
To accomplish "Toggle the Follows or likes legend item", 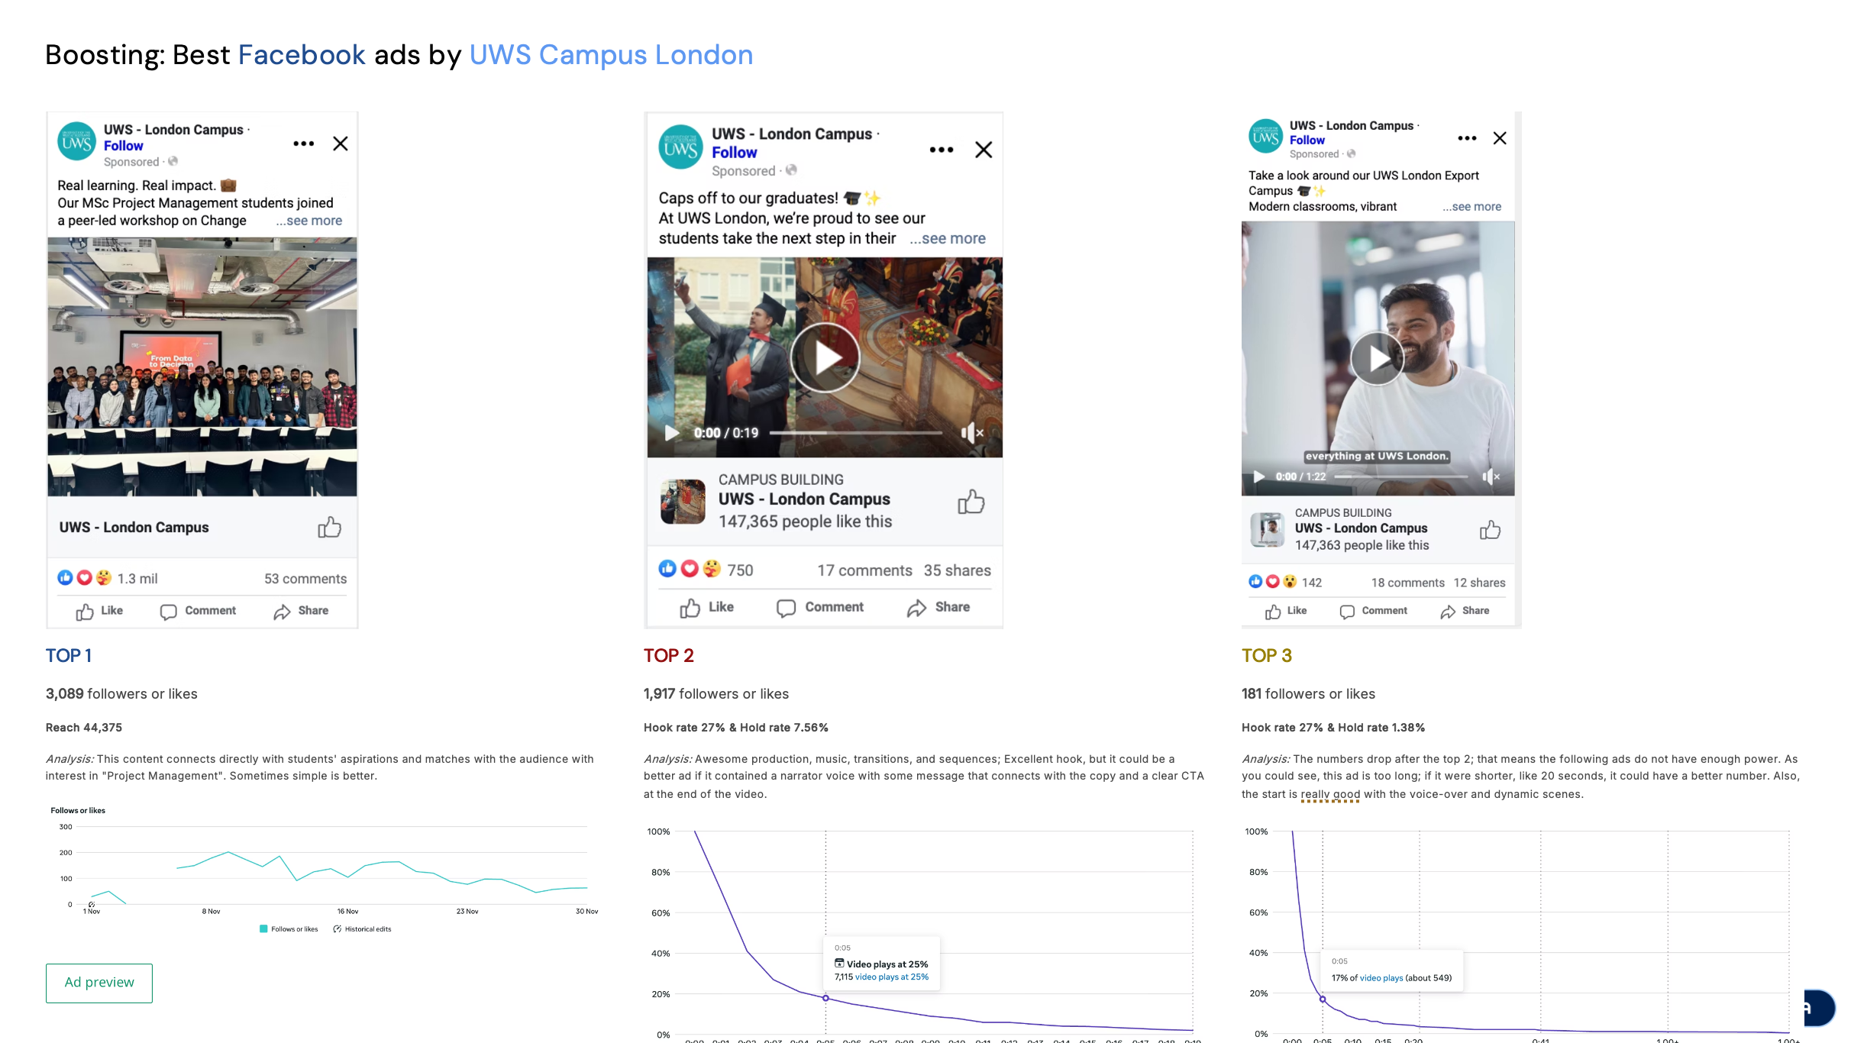I will pos(289,929).
